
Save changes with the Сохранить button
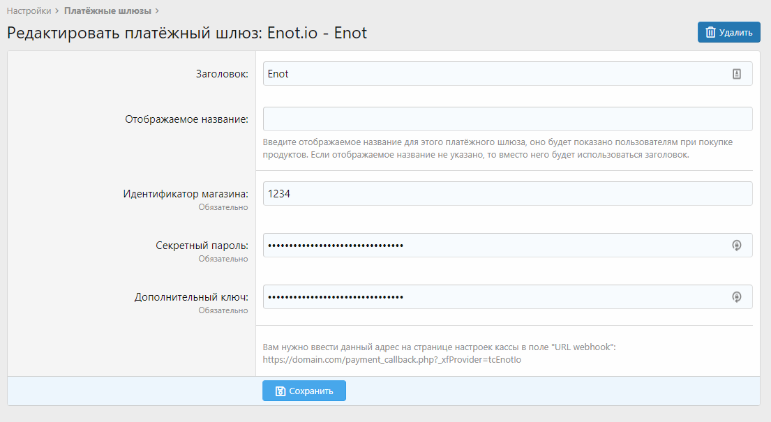304,391
